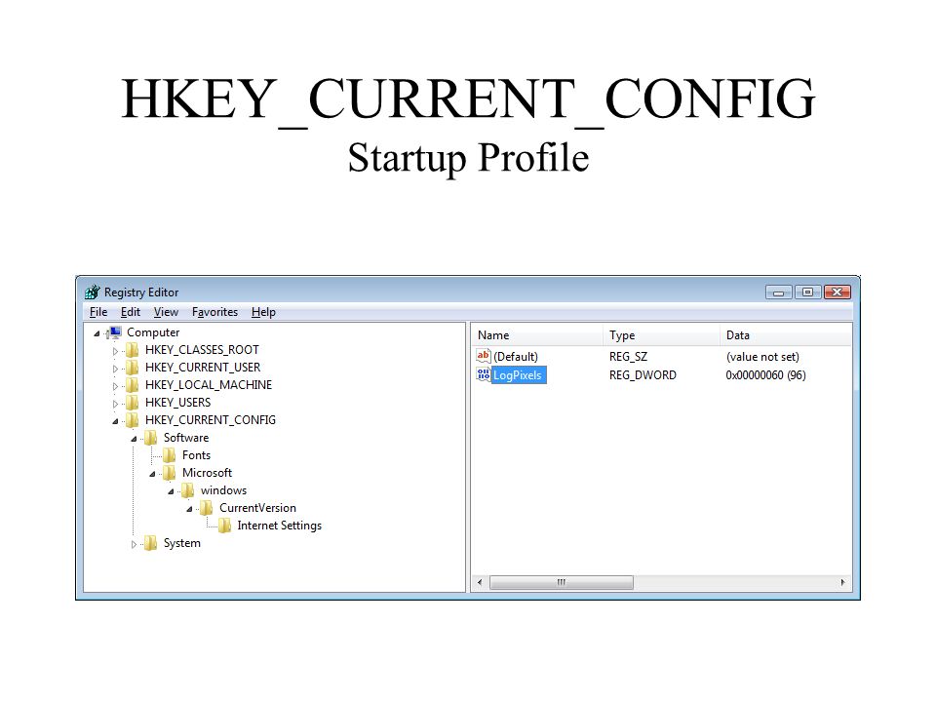Image resolution: width=936 pixels, height=702 pixels.
Task: Expand the HKEY_CLASSES_ROOT node
Action: click(115, 351)
